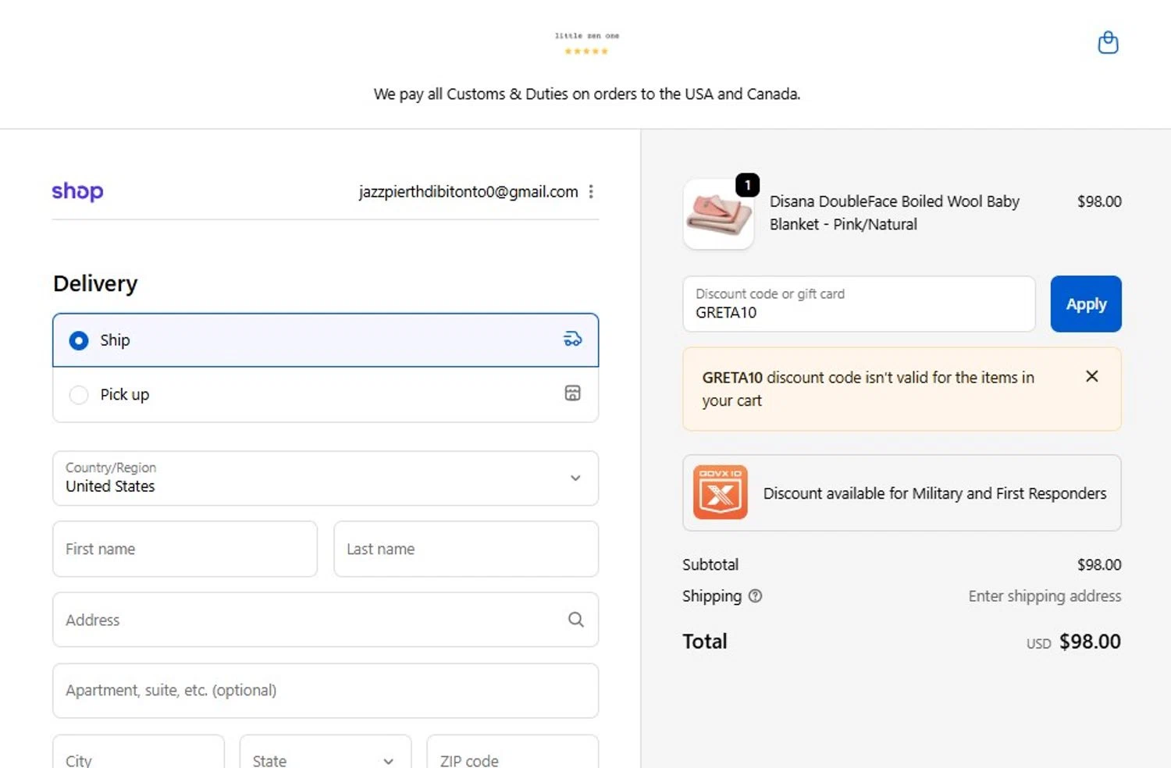Viewport: 1171px width, 768px height.
Task: Click the Disana DoubleFace Boiled Wool product name
Action: click(x=895, y=212)
